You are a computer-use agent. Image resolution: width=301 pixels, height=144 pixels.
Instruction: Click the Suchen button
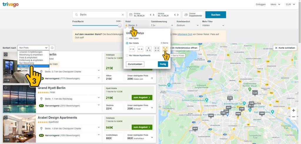215,15
